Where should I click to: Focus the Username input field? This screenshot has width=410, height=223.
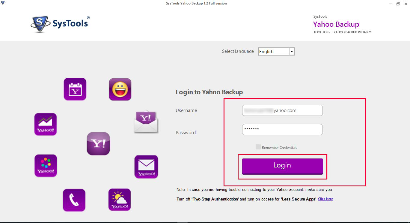282,110
